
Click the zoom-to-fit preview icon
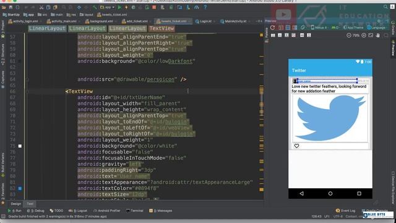coord(371,35)
